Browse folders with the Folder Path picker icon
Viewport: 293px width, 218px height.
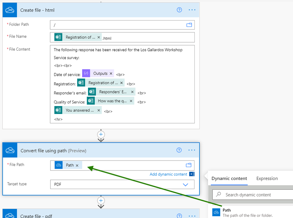pyautogui.click(x=189, y=25)
